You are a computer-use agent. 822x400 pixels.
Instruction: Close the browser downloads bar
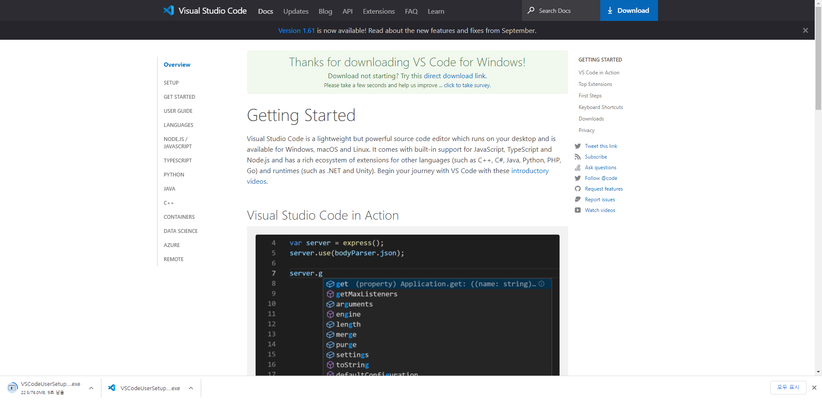tap(814, 388)
